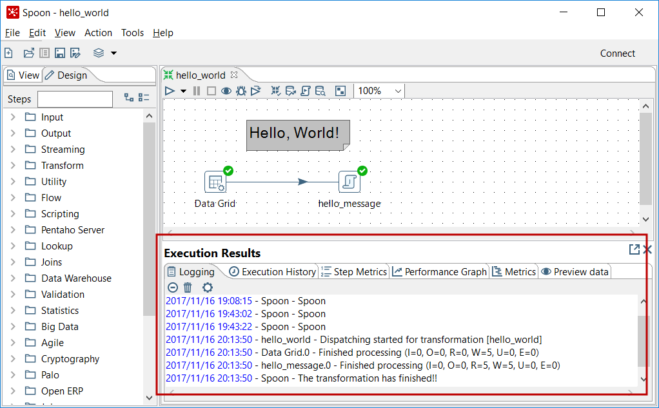Open log settings gear
Screen dimensions: 659x408
tap(208, 287)
